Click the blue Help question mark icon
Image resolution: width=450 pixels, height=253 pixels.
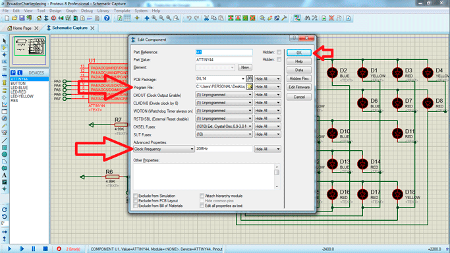[107, 18]
